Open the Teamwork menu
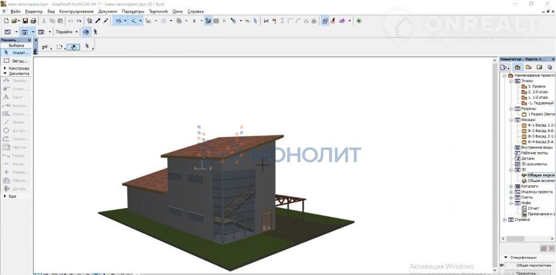 coord(158,11)
